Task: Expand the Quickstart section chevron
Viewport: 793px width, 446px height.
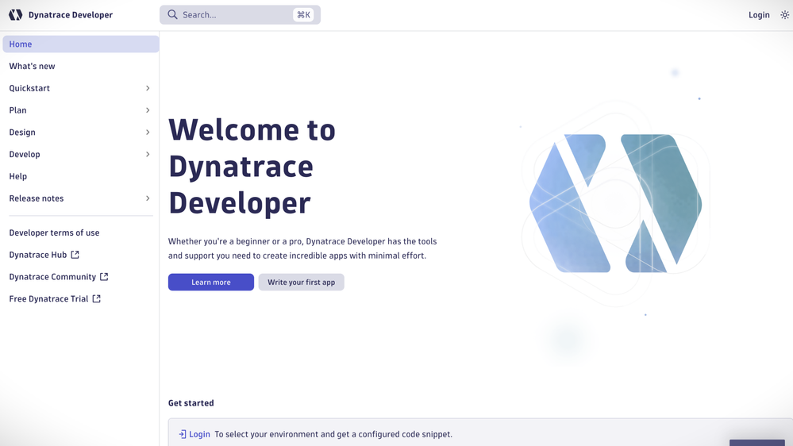Action: [x=148, y=88]
